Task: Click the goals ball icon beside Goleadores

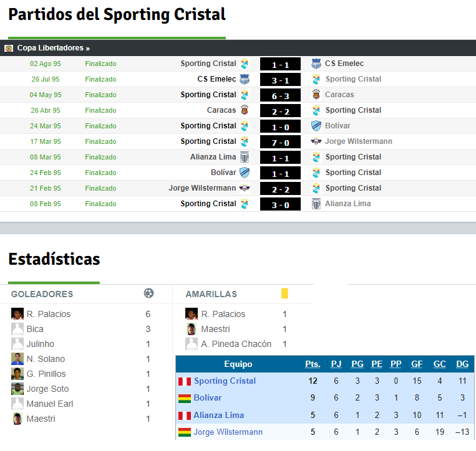Action: [x=148, y=293]
